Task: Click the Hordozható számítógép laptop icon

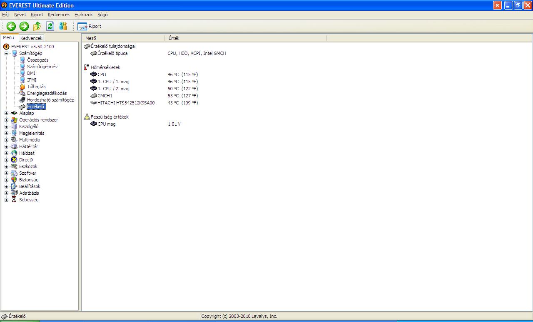Action: pyautogui.click(x=22, y=100)
